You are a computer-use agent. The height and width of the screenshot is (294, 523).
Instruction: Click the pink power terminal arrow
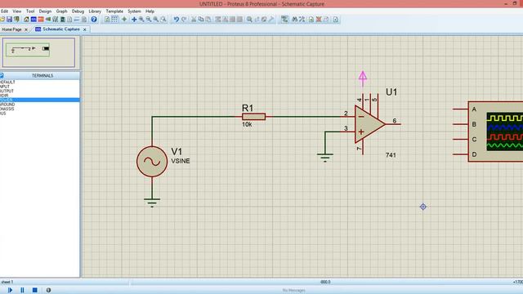click(363, 78)
